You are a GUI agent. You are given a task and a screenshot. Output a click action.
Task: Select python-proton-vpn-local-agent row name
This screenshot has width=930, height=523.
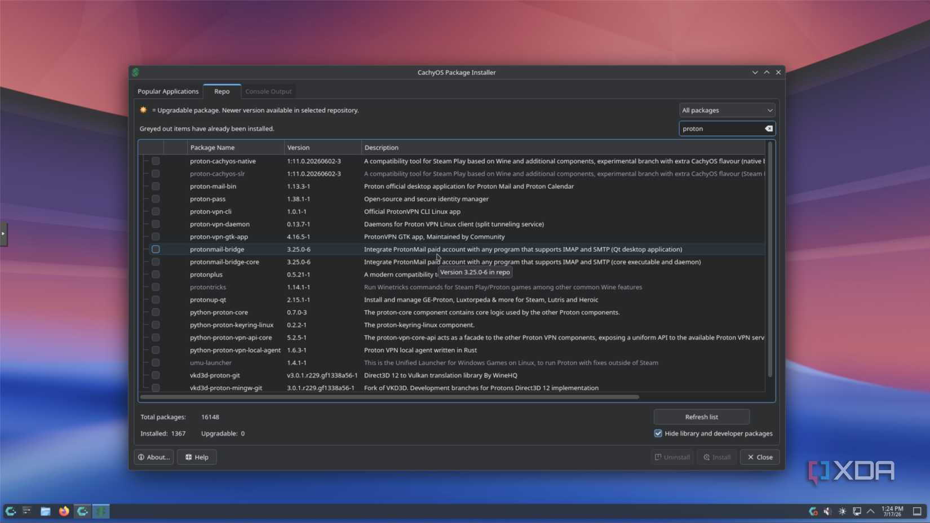point(235,350)
